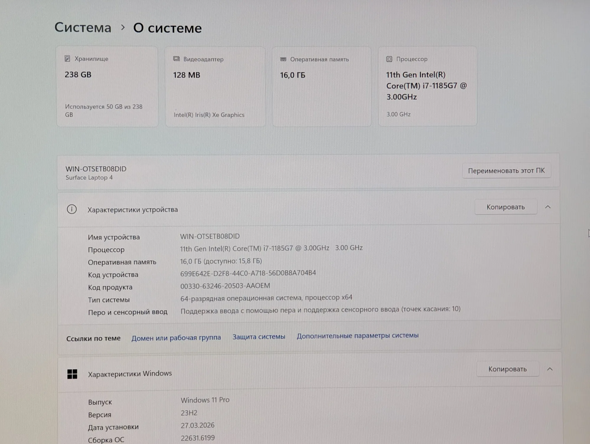Click the breadcrumb arrow after Система
Viewport: 590px width, 444px height.
[x=123, y=27]
